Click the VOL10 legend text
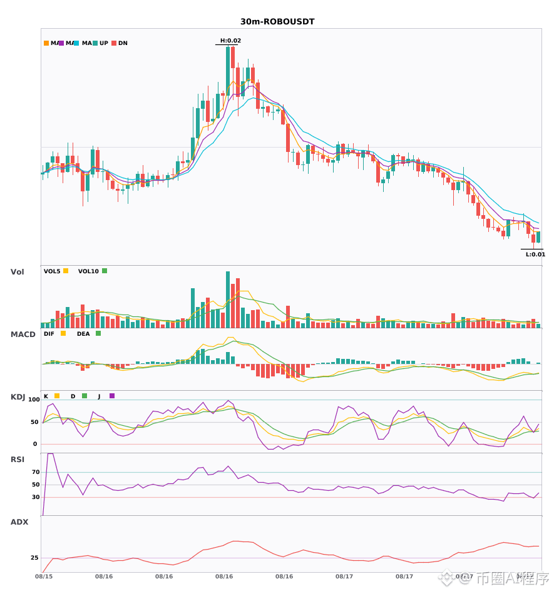 click(x=88, y=271)
